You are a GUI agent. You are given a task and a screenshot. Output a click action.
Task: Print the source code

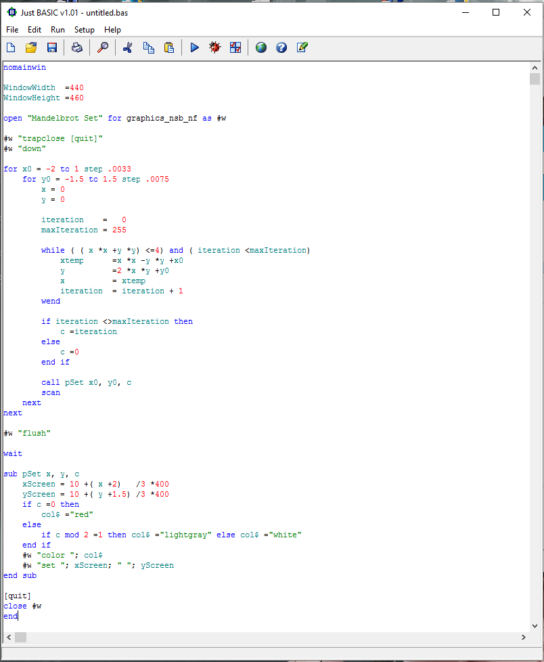tap(76, 47)
